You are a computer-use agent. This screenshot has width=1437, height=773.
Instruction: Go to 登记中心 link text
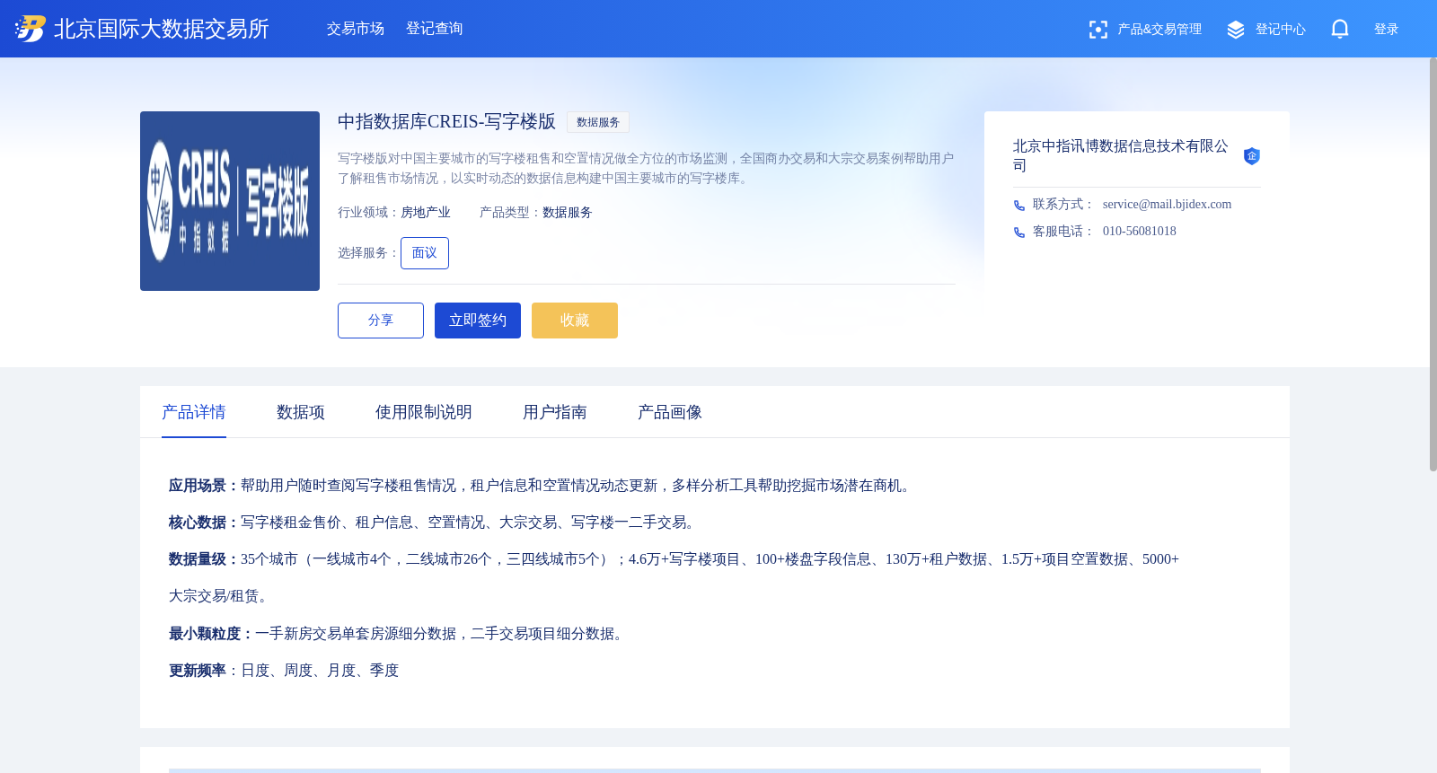[1281, 30]
